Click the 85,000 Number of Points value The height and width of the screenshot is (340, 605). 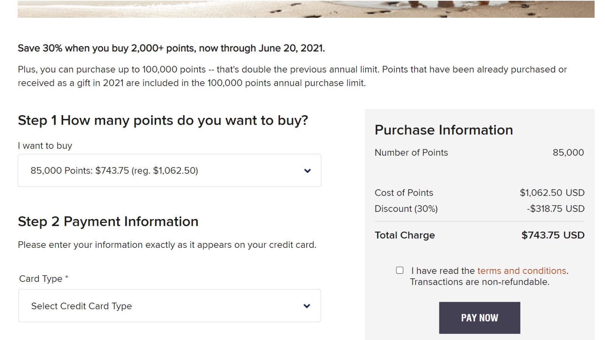pos(568,153)
